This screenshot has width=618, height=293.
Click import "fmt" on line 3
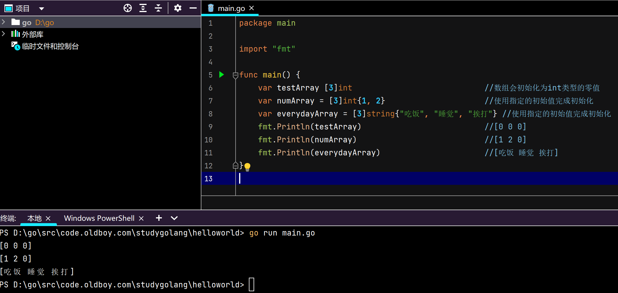click(267, 49)
